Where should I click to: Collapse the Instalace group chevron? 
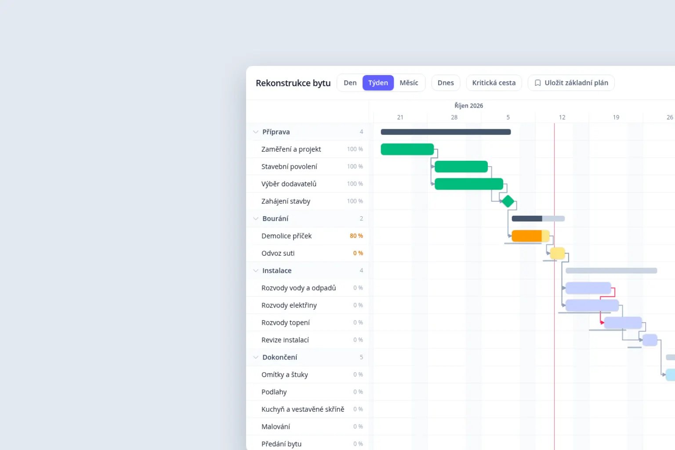pyautogui.click(x=256, y=271)
